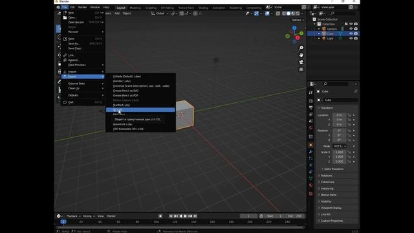The height and width of the screenshot is (233, 414).
Task: Jump to timeline start button
Action: [x=171, y=216]
